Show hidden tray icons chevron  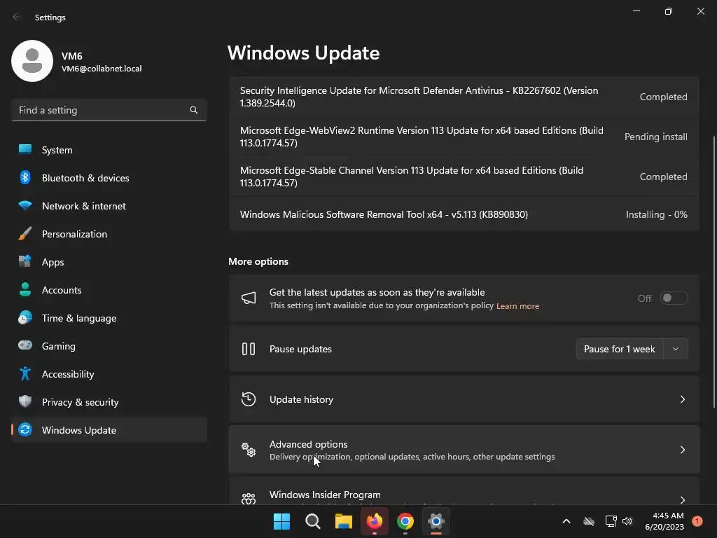click(x=566, y=521)
